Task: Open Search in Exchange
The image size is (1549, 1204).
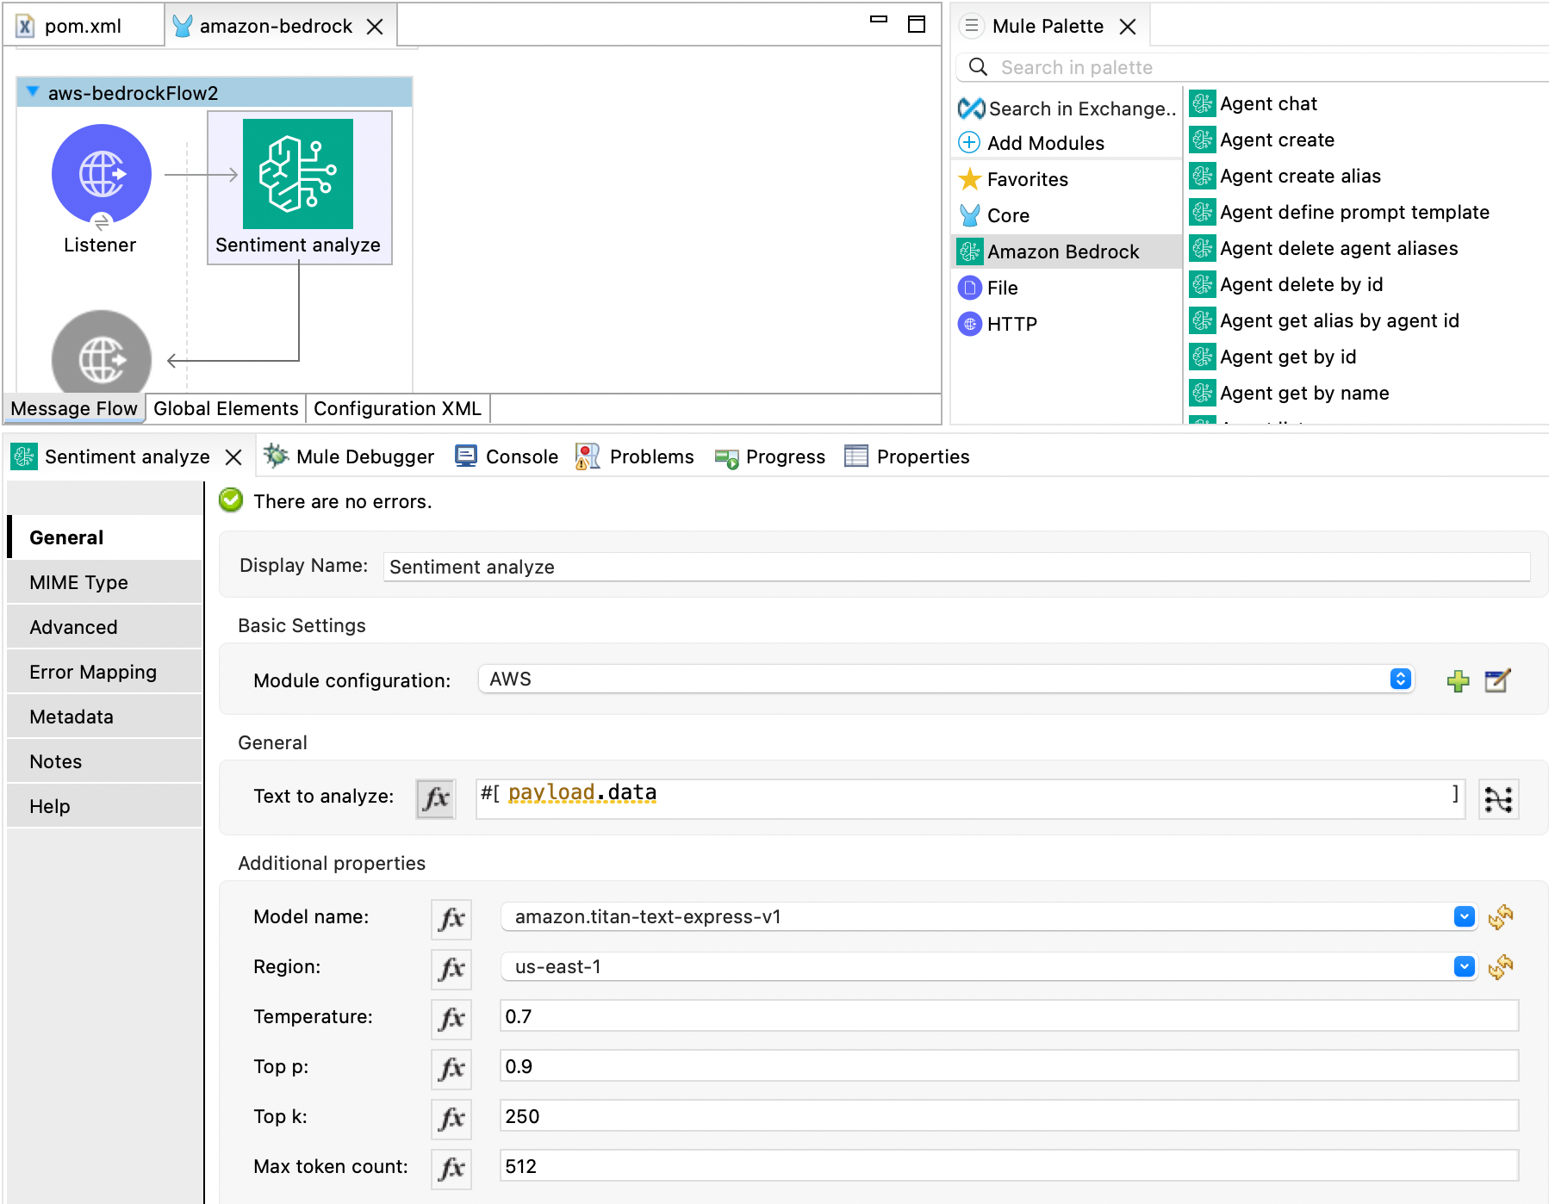Action: (x=1068, y=109)
